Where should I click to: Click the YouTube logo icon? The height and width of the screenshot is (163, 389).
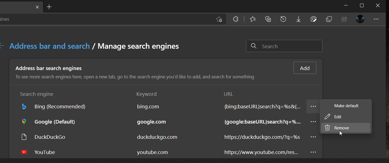[24, 152]
